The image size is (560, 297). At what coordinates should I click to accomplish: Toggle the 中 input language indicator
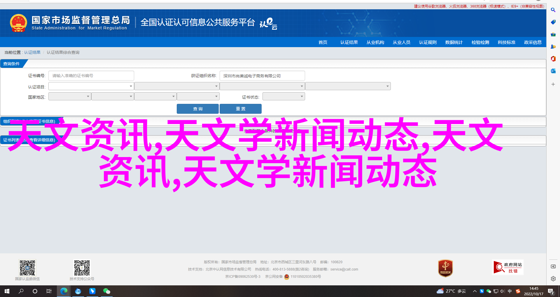coord(510,291)
